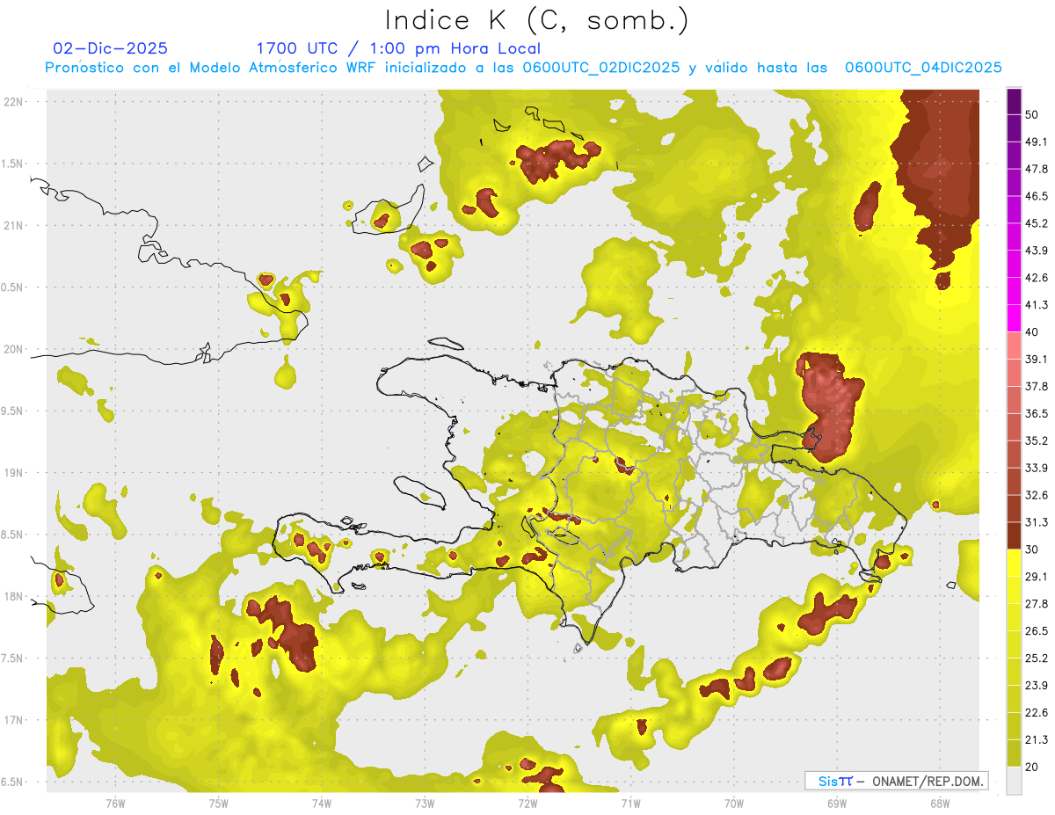The height and width of the screenshot is (815, 1055).
Task: Click the "49.1" color scale value
Action: click(x=1037, y=142)
